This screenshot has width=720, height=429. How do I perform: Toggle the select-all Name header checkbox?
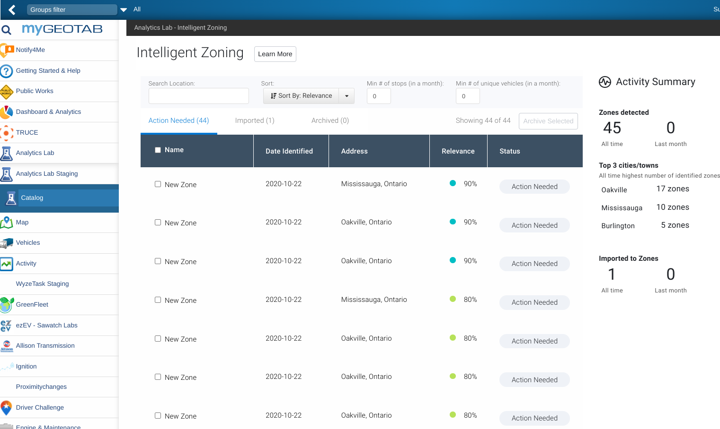[158, 150]
